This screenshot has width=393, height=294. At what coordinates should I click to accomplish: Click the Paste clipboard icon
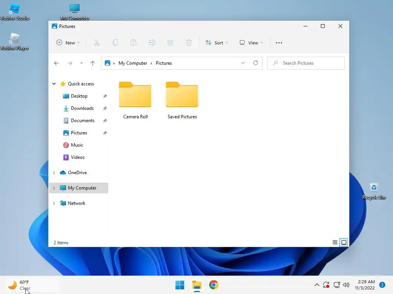point(134,43)
